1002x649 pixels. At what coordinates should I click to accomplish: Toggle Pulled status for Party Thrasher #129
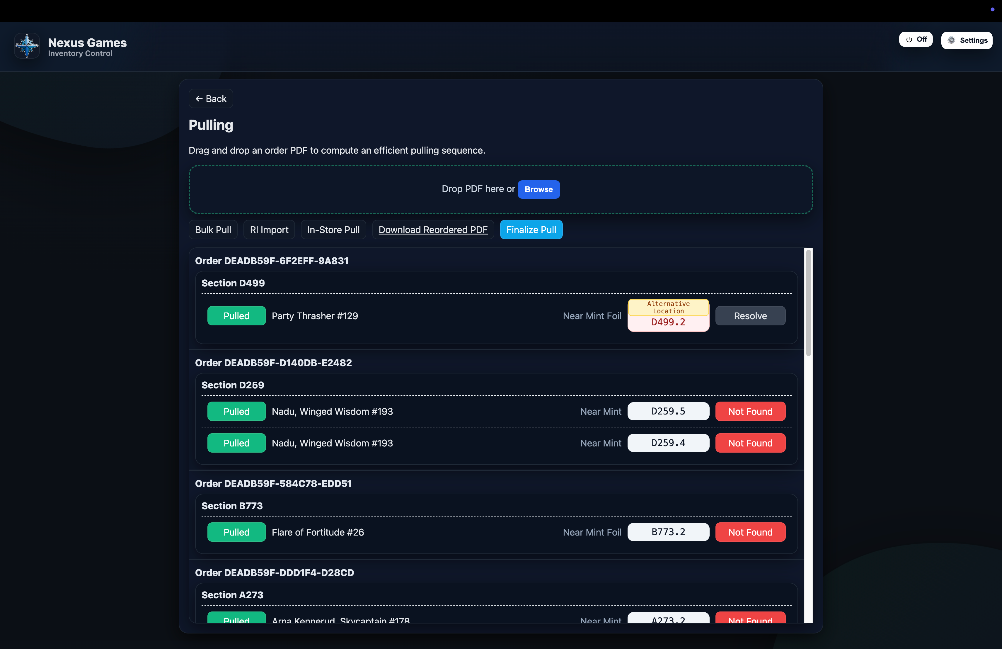(236, 316)
